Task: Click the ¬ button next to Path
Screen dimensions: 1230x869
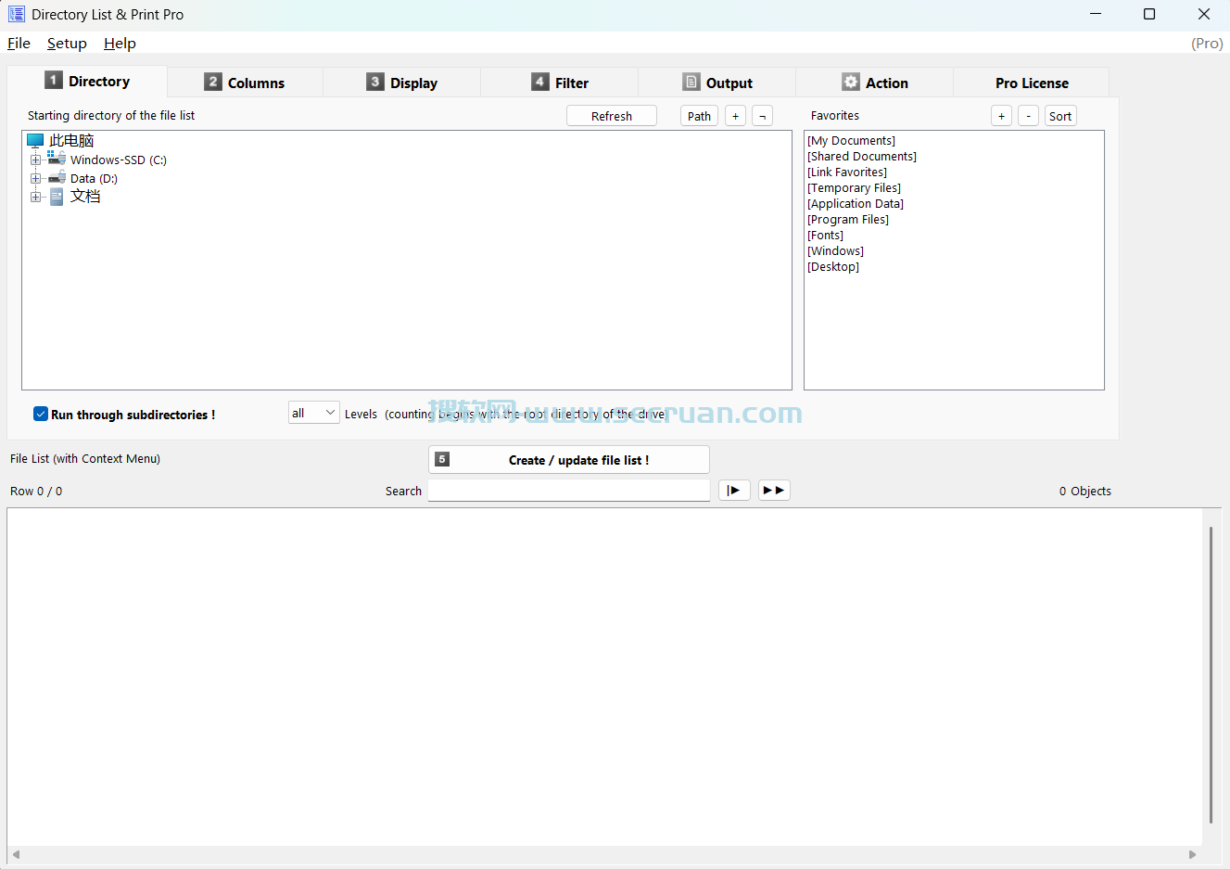Action: pos(762,116)
